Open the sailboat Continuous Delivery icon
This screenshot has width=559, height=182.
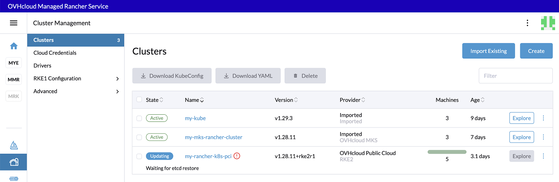click(14, 145)
